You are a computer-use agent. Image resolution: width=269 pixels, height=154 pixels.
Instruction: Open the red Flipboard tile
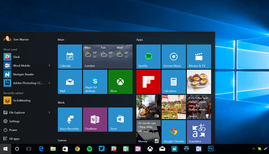click(149, 82)
